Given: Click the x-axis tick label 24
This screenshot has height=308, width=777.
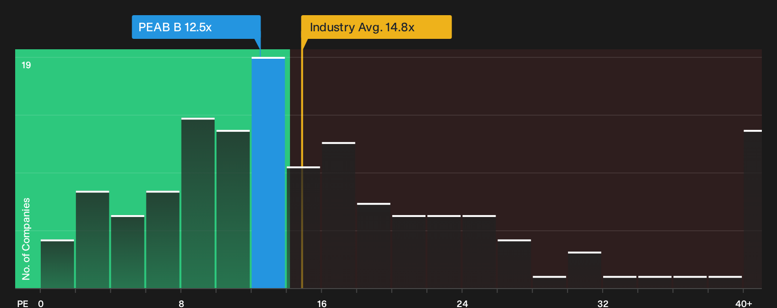Looking at the screenshot, I should (462, 303).
